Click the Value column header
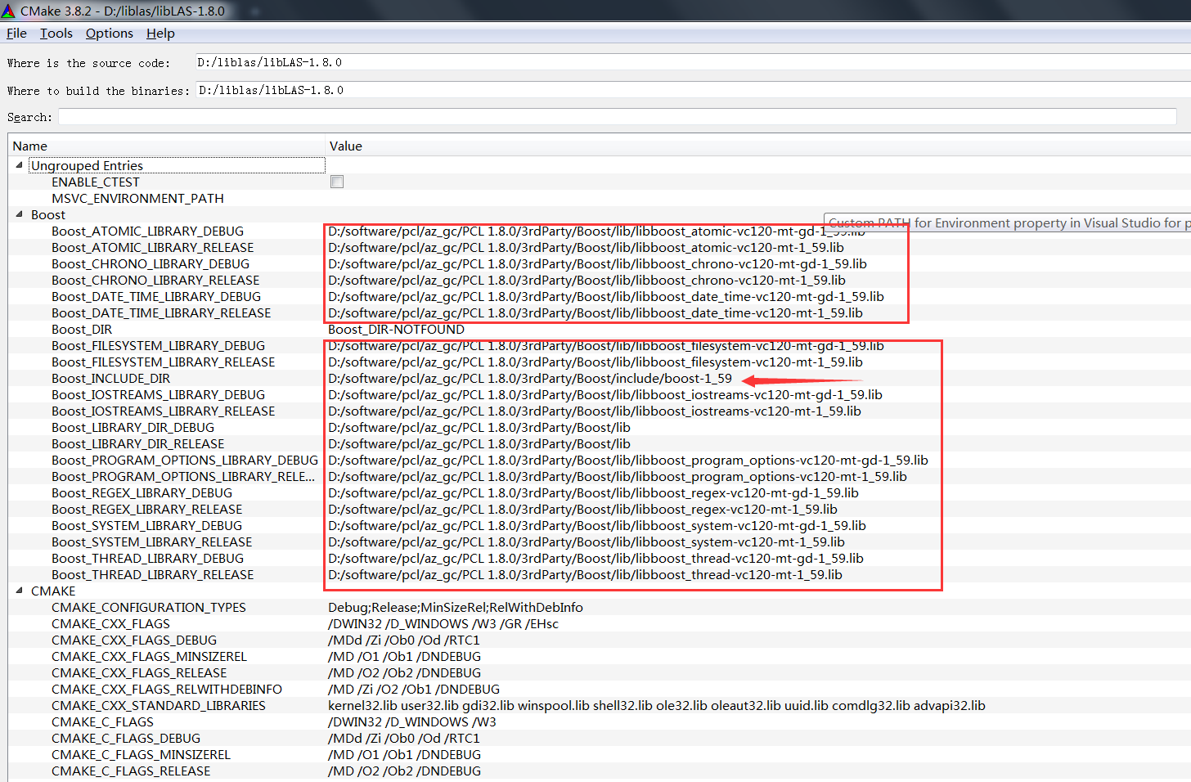 pos(346,146)
